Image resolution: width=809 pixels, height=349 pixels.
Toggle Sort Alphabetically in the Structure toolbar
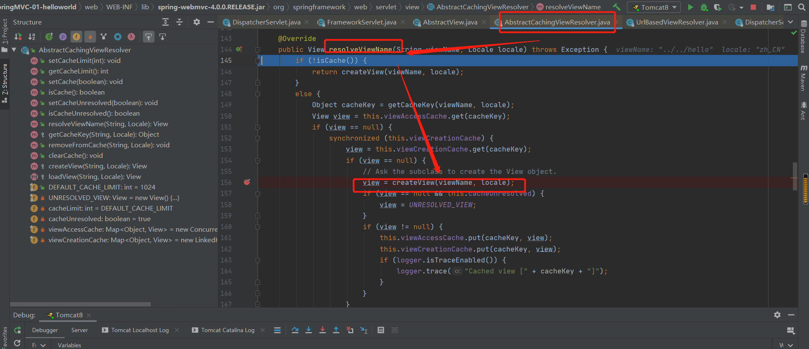pos(32,37)
